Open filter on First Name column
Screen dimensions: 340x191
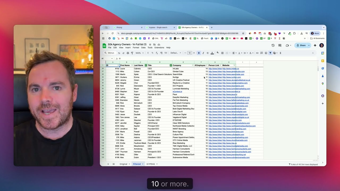click(132, 65)
